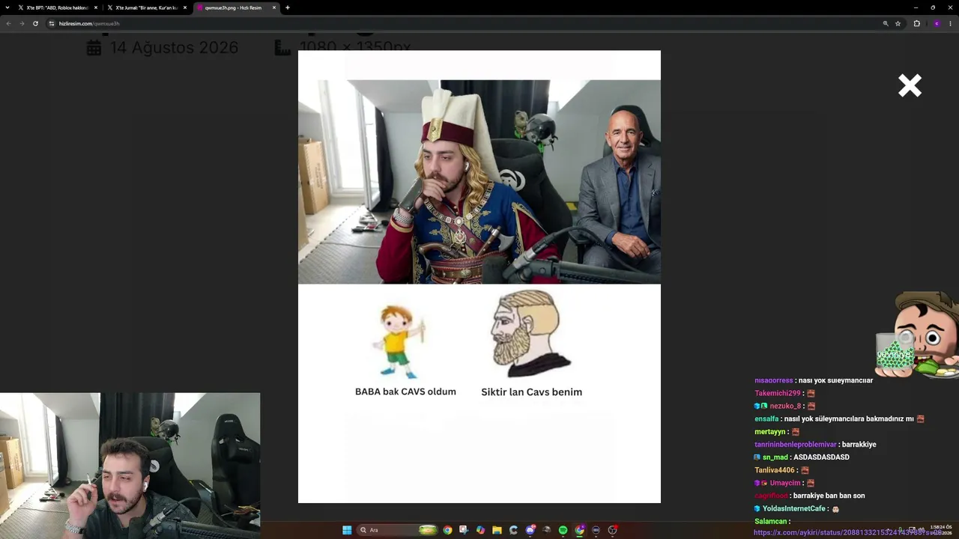Viewport: 959px width, 539px height.
Task: Click chat username "tanrininbenleproblemivar"
Action: pos(796,445)
